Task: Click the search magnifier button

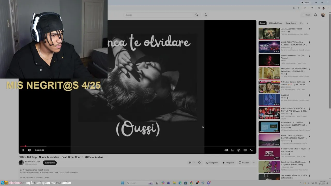Action: [197, 15]
